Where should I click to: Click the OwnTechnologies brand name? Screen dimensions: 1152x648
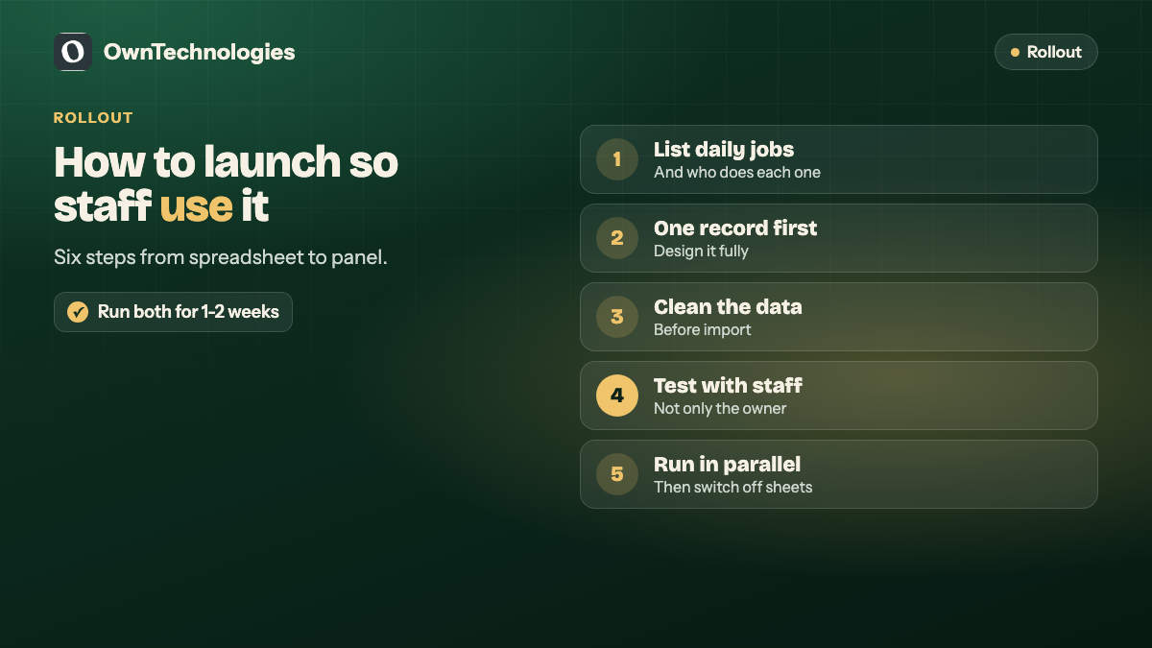[200, 52]
